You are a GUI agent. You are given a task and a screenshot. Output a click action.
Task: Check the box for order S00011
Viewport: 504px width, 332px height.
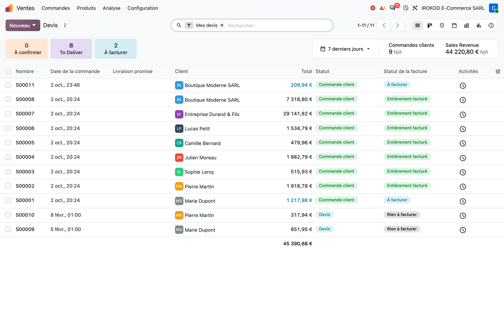pyautogui.click(x=8, y=85)
